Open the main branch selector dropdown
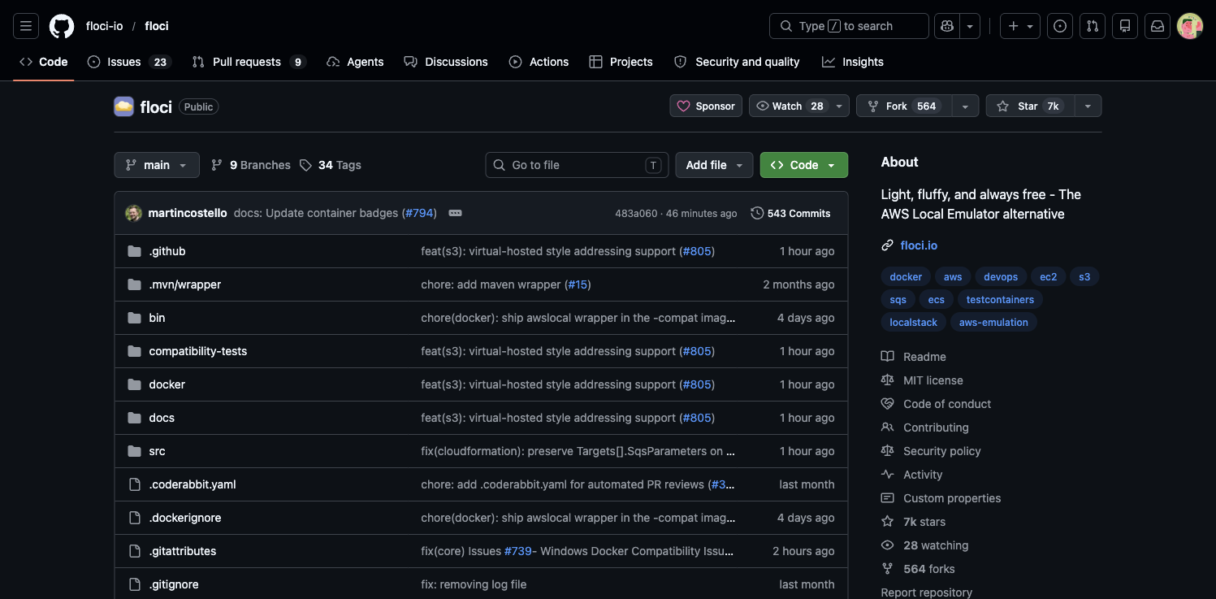Viewport: 1216px width, 599px height. (x=156, y=165)
